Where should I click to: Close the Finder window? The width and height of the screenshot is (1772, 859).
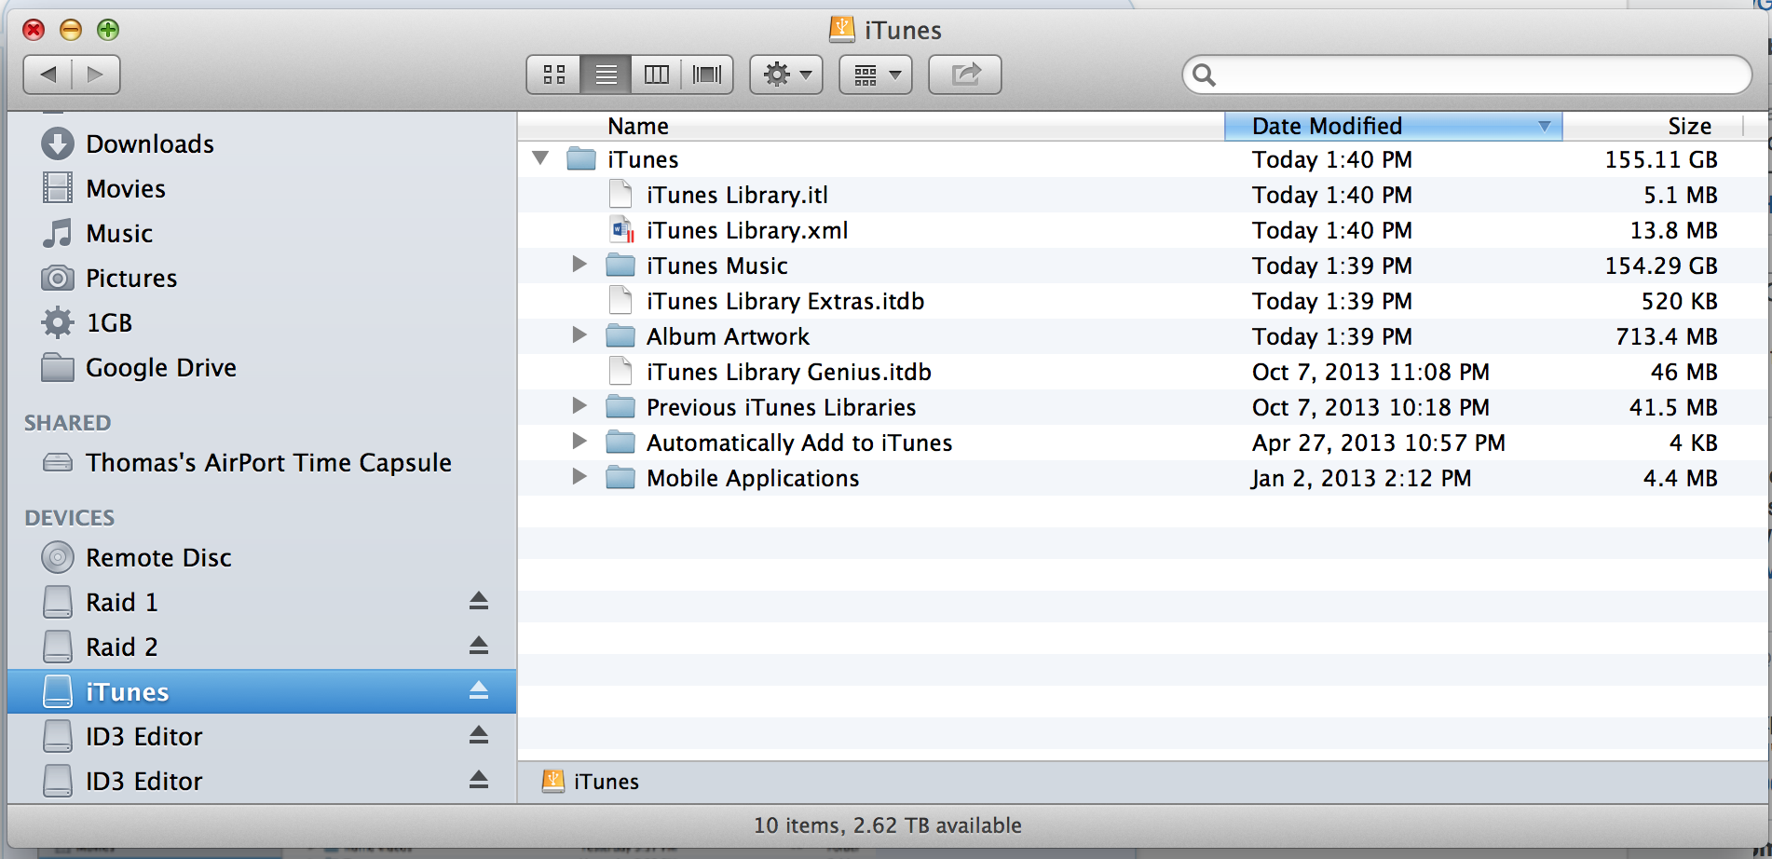pos(34,30)
